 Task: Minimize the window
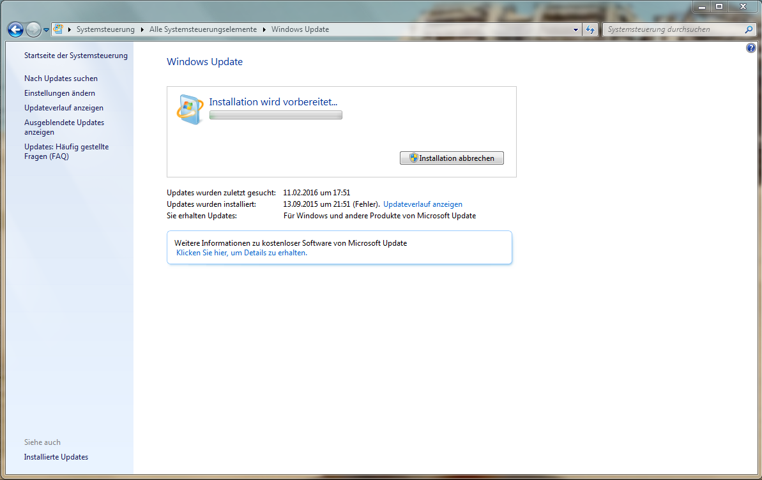[x=702, y=6]
